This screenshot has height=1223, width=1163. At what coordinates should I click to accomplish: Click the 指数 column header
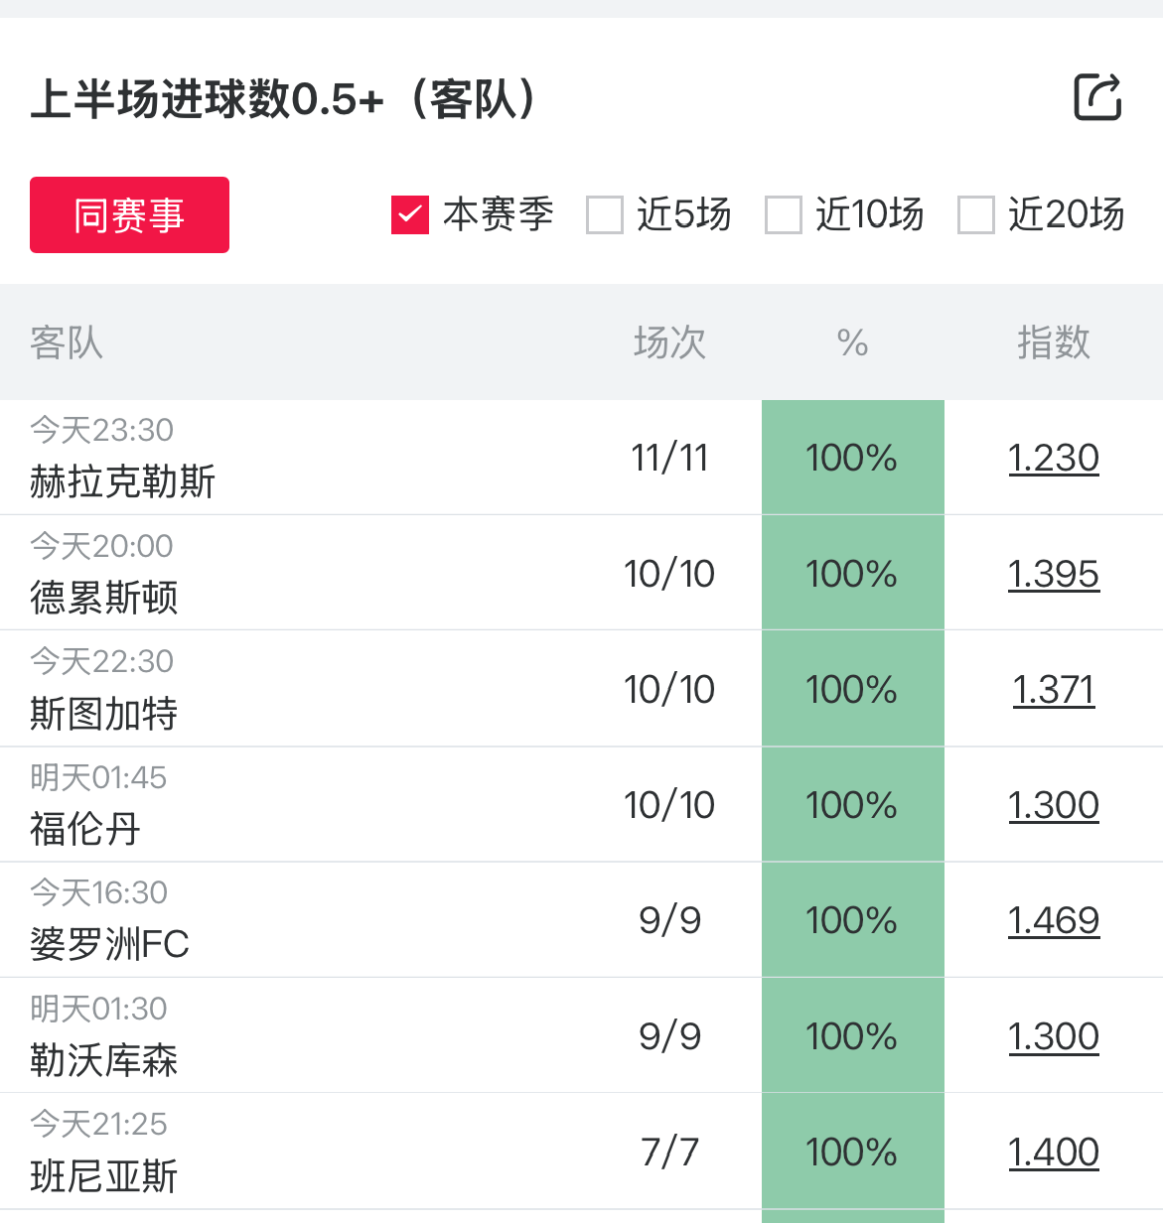click(x=1053, y=342)
